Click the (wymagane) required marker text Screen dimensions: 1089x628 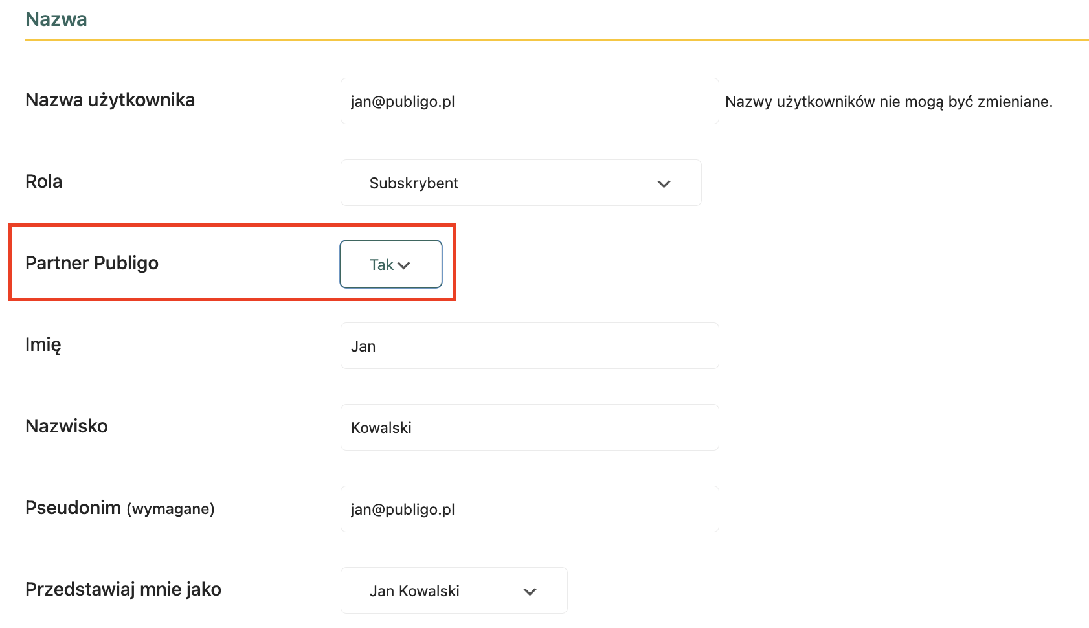pos(171,510)
